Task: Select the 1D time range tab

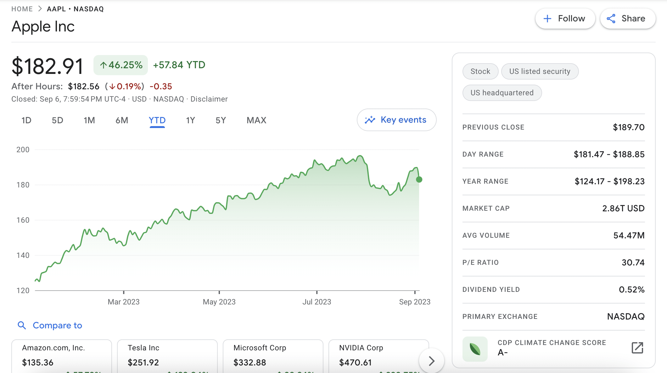Action: 26,120
